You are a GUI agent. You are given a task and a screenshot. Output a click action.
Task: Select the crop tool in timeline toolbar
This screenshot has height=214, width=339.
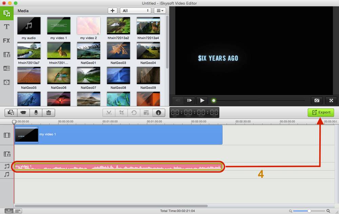(x=121, y=113)
